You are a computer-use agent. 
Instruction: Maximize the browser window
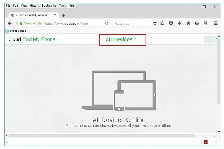pos(204,7)
